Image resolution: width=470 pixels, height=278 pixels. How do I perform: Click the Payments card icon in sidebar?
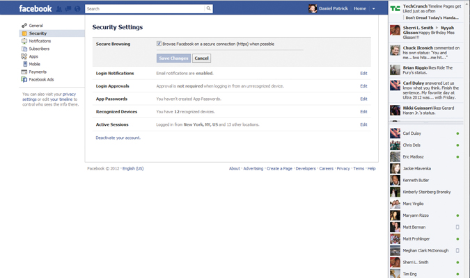click(24, 72)
